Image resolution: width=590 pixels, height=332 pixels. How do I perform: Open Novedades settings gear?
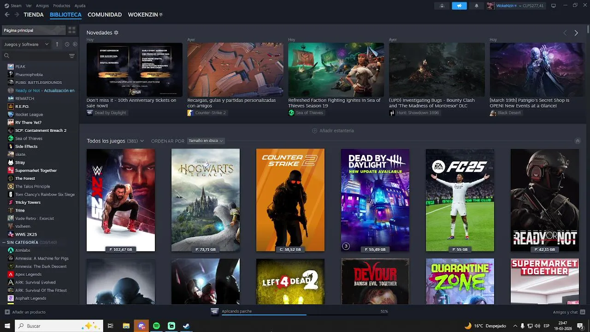tap(116, 33)
